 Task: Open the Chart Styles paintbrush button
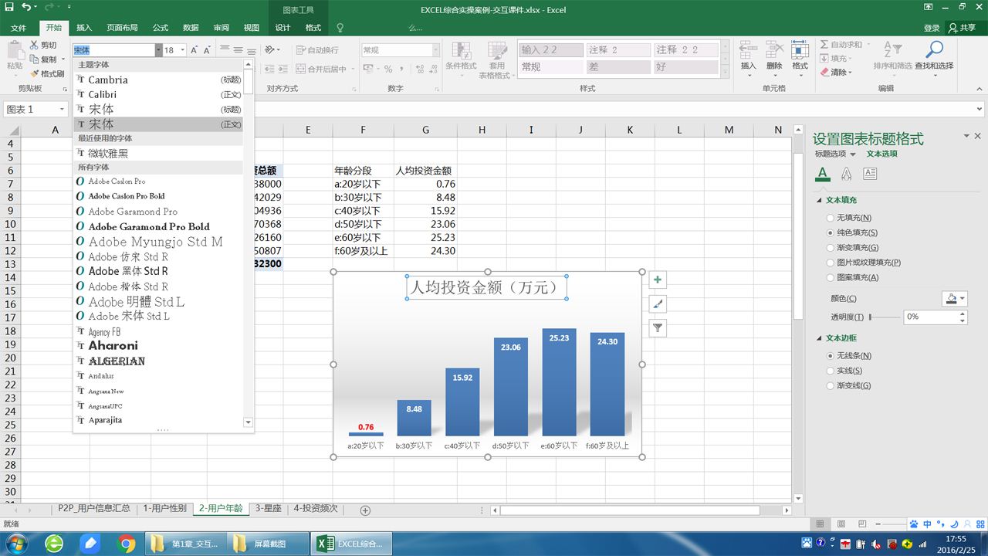(658, 304)
